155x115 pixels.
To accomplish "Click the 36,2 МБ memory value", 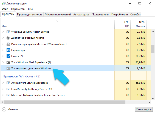I will point(140,56).
